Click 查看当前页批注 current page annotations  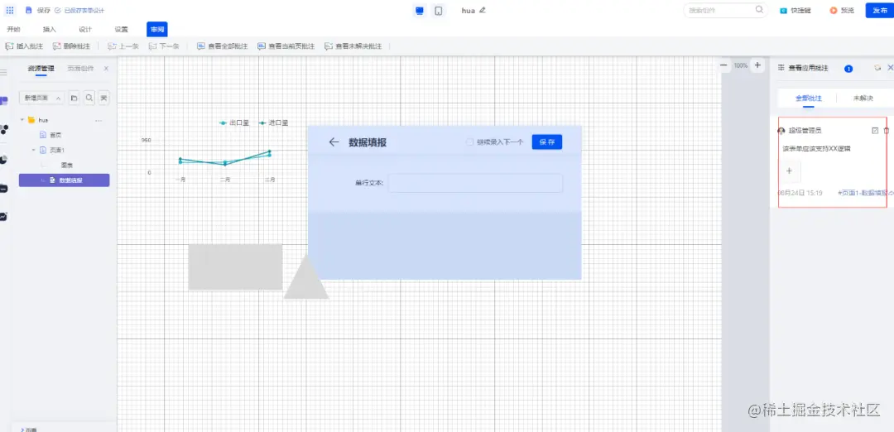[x=286, y=46]
